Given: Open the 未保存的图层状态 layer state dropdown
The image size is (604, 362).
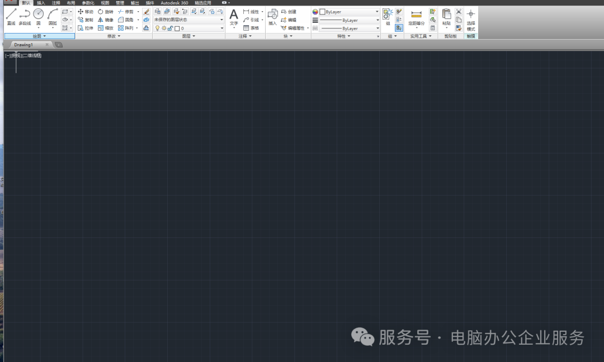Looking at the screenshot, I should (x=188, y=20).
